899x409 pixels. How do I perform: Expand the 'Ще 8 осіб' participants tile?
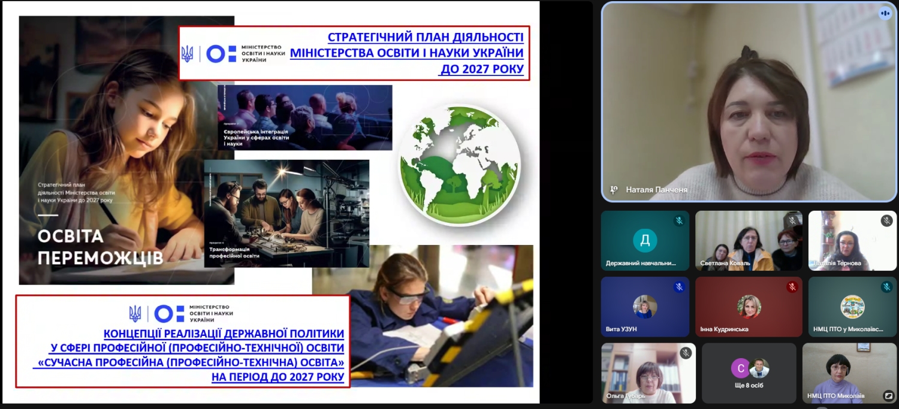749,372
